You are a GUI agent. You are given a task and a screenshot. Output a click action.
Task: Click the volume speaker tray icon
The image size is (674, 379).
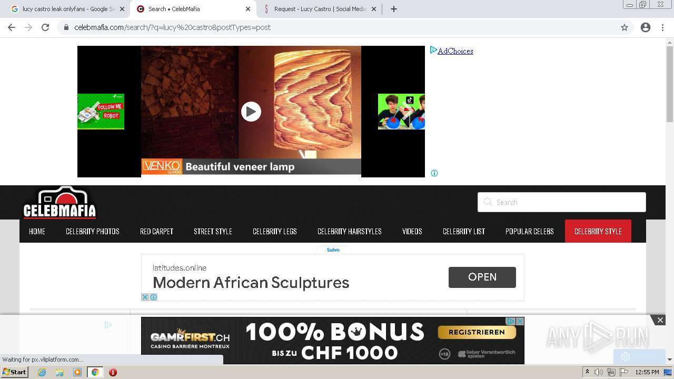599,372
